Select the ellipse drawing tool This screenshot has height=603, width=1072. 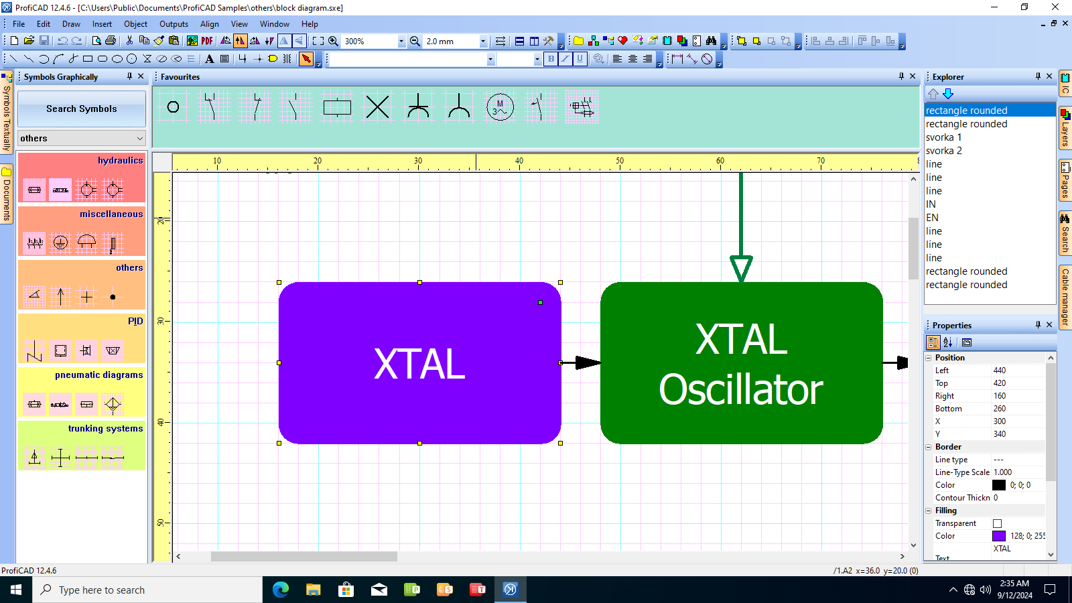click(x=117, y=59)
